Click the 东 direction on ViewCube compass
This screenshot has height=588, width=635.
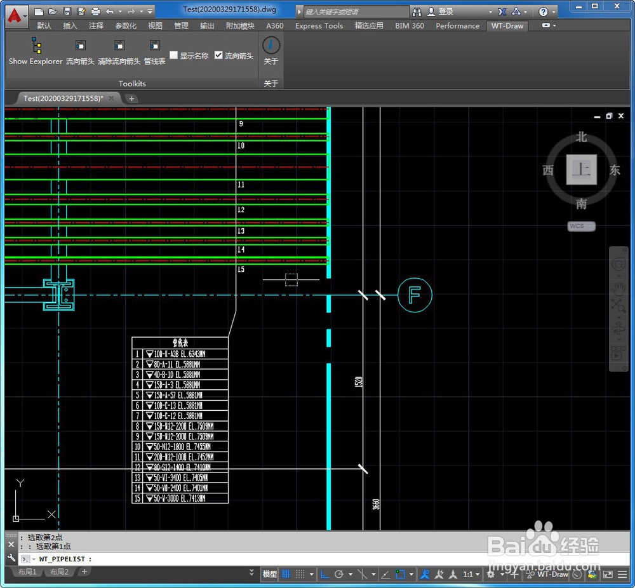(614, 170)
